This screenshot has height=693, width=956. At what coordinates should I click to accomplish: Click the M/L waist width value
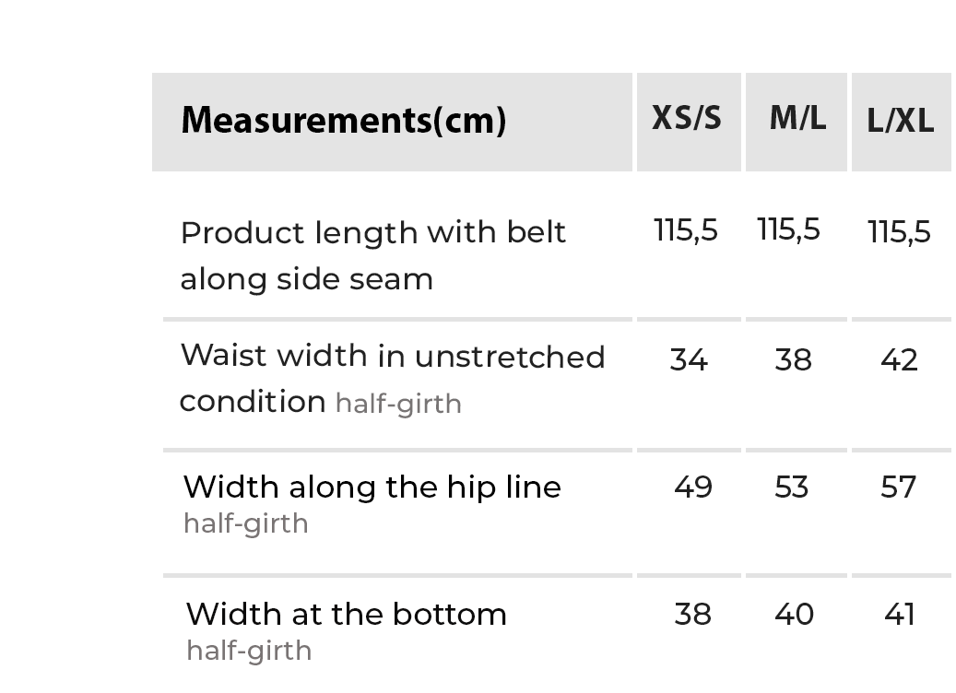point(793,359)
